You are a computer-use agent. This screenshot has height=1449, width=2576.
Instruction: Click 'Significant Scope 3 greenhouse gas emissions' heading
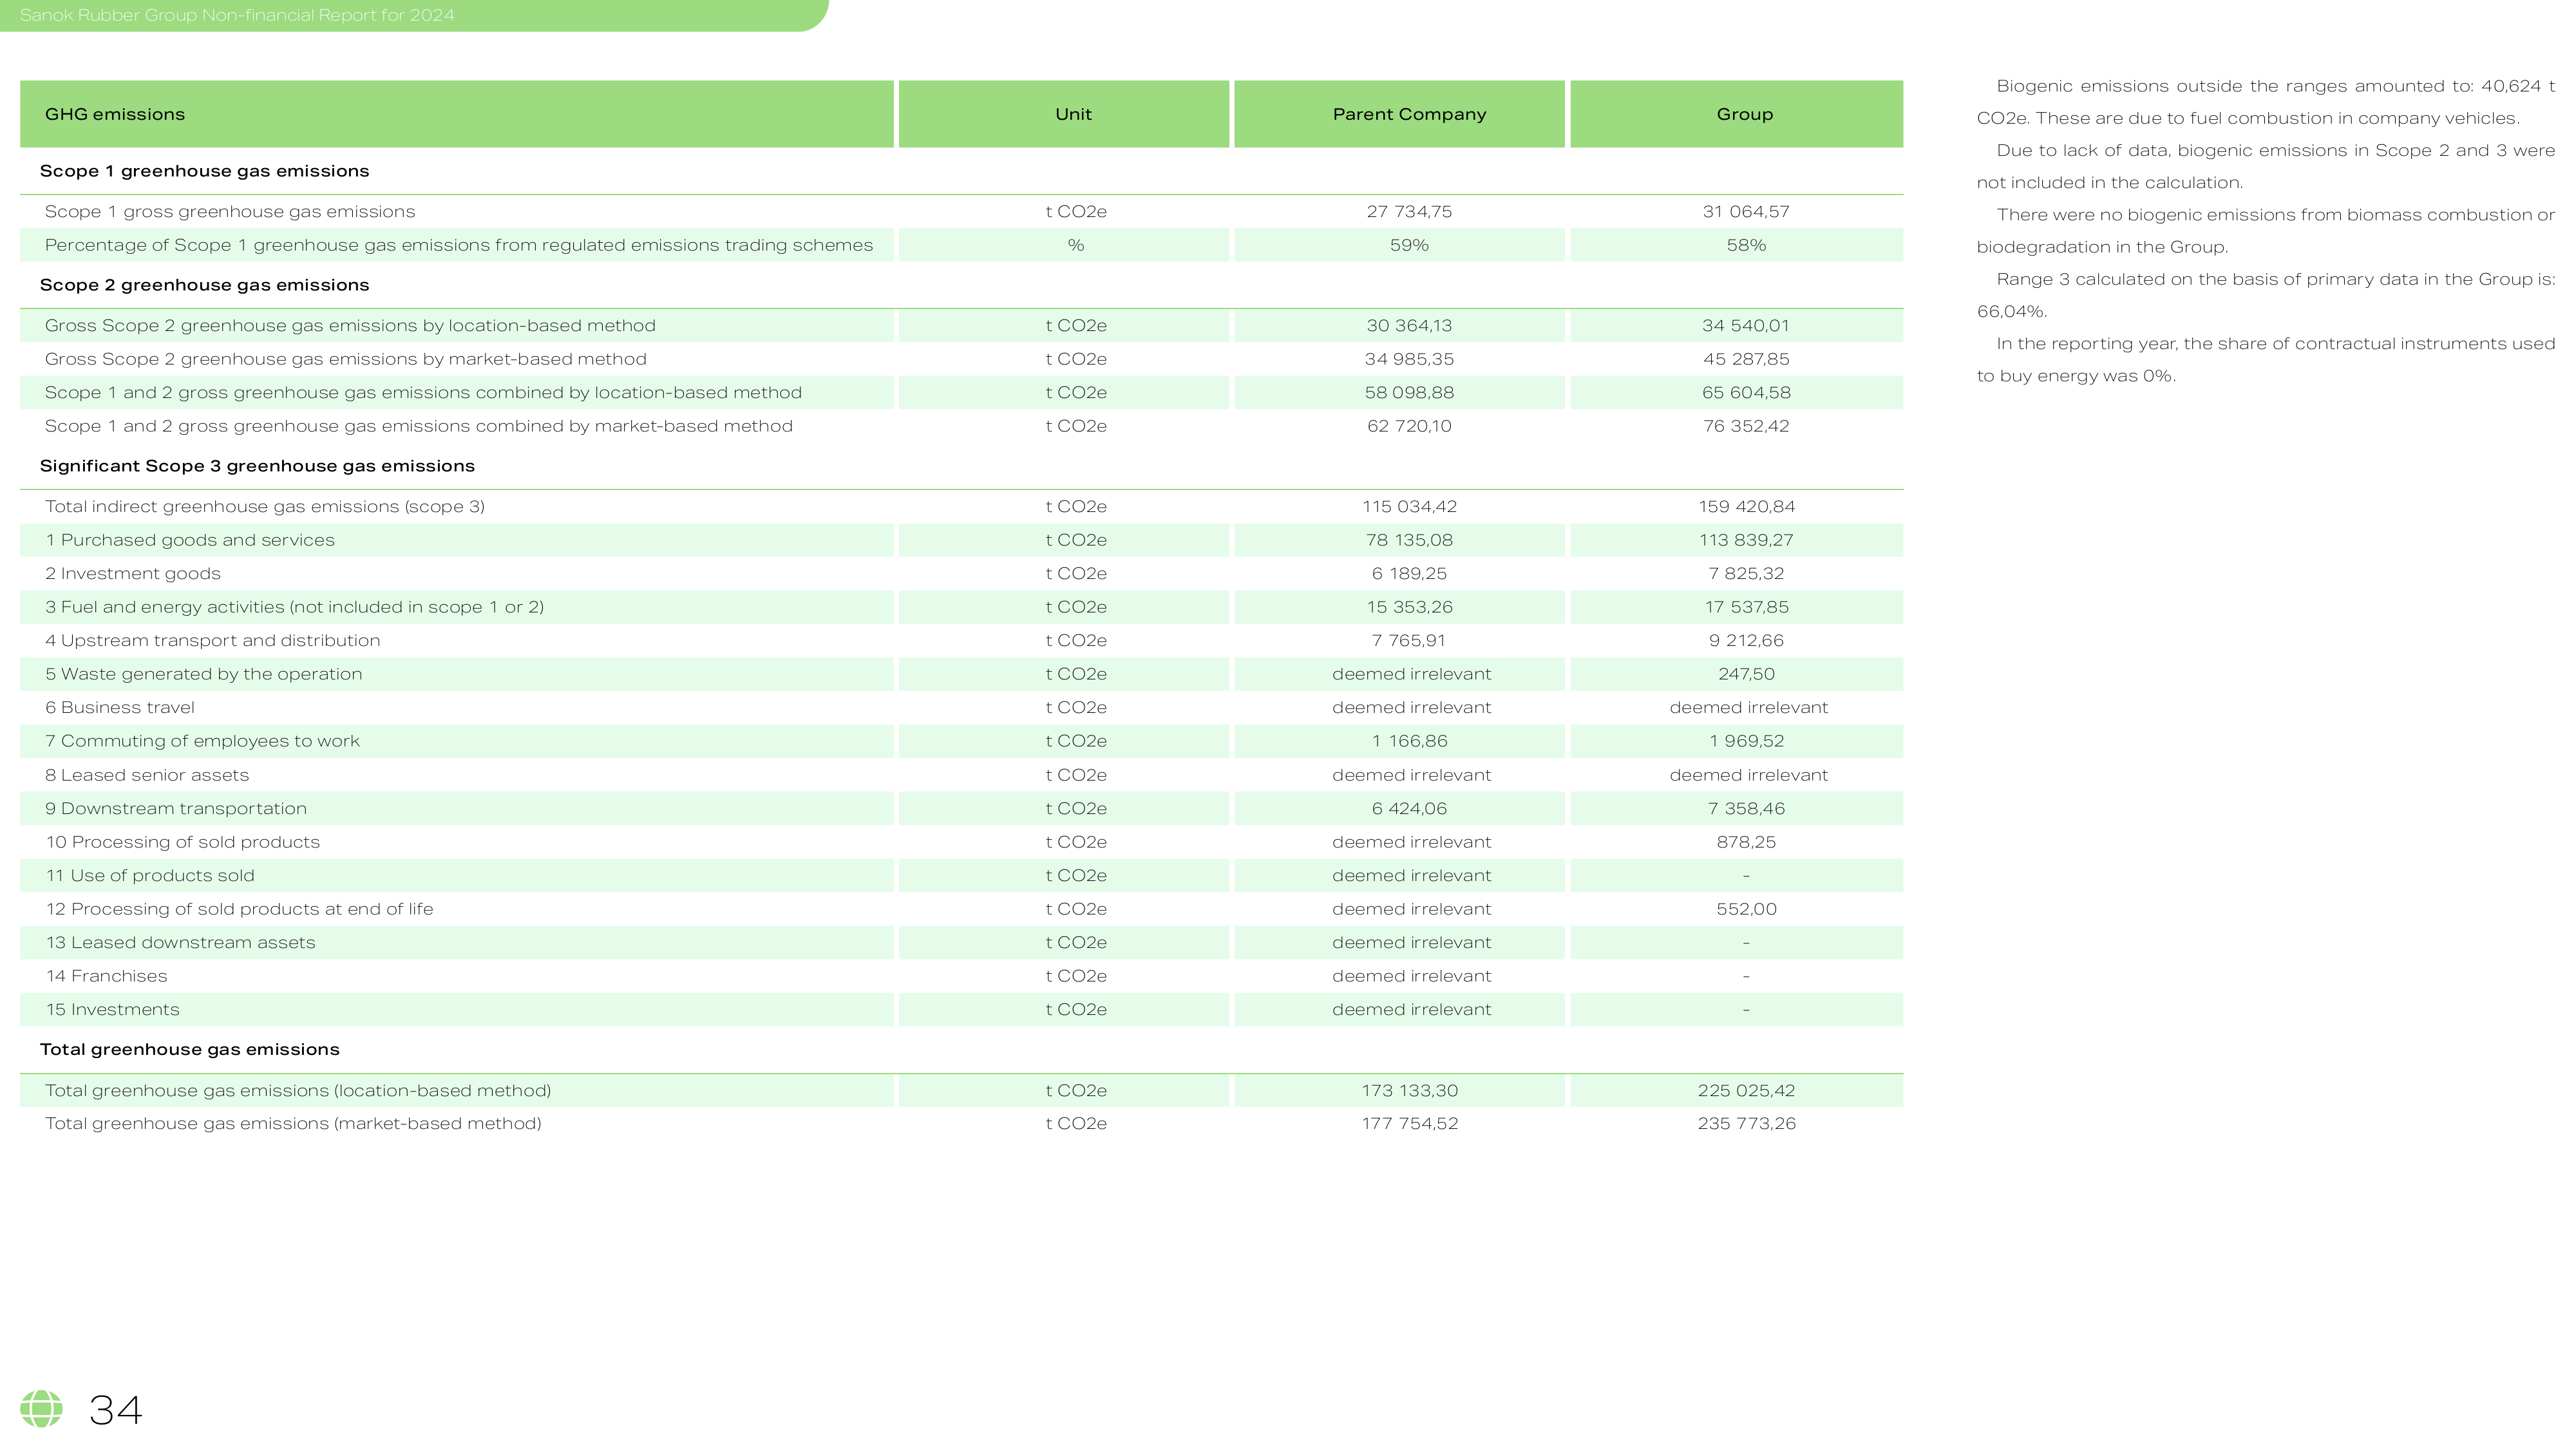coord(258,466)
